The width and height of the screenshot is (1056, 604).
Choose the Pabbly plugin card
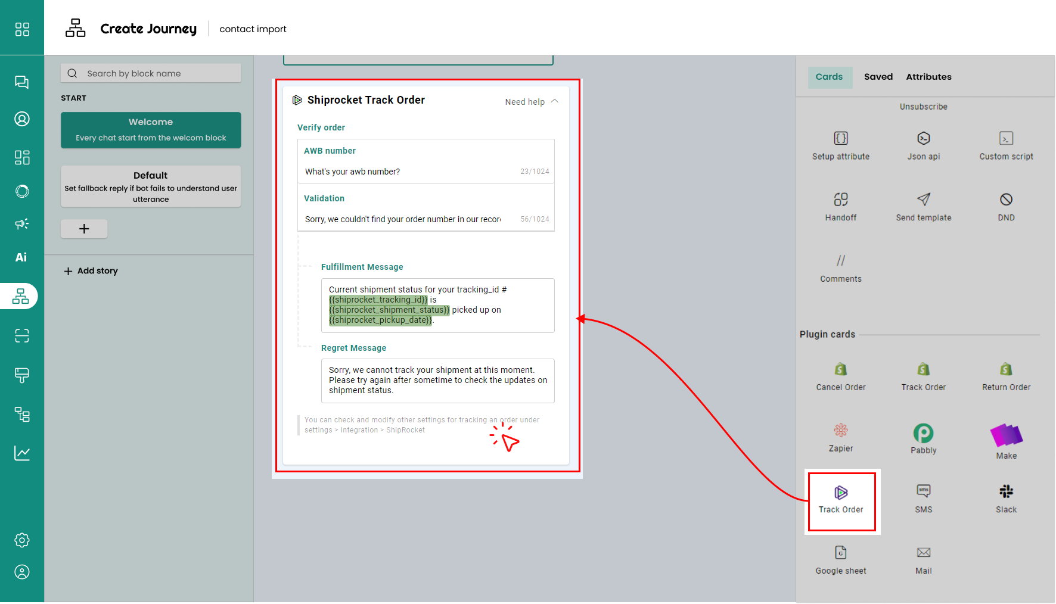coord(923,438)
